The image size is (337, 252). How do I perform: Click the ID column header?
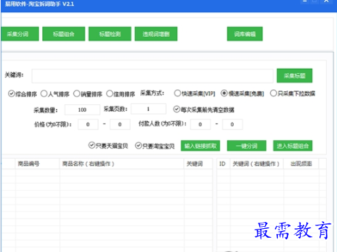pos(223,163)
